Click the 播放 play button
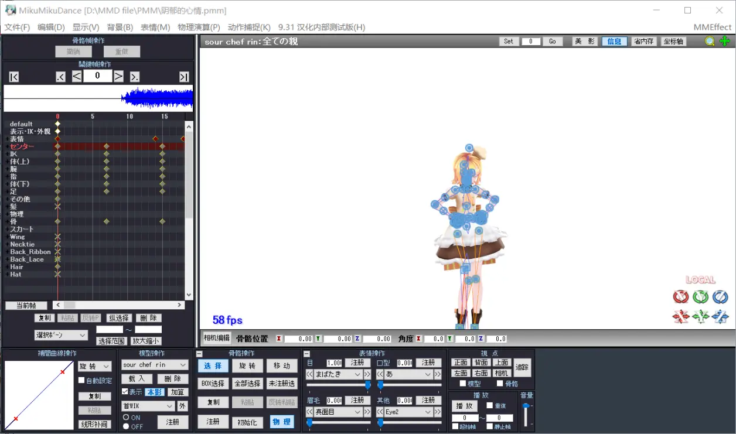Screen dimensions: 736x434 click(465, 406)
